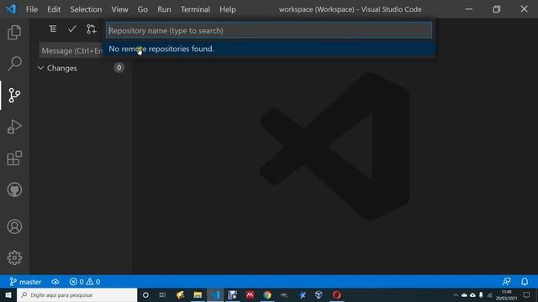
Task: Click the VS Code logo menu icon
Action: click(x=11, y=9)
